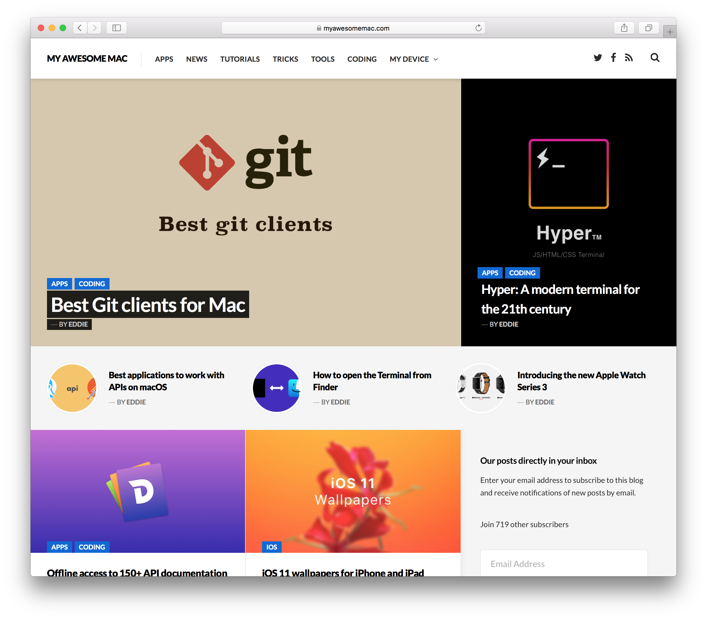Click the Email Address input field

(564, 564)
